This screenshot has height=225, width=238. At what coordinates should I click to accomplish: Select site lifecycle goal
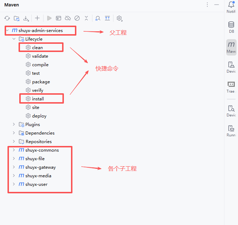tap(36, 108)
